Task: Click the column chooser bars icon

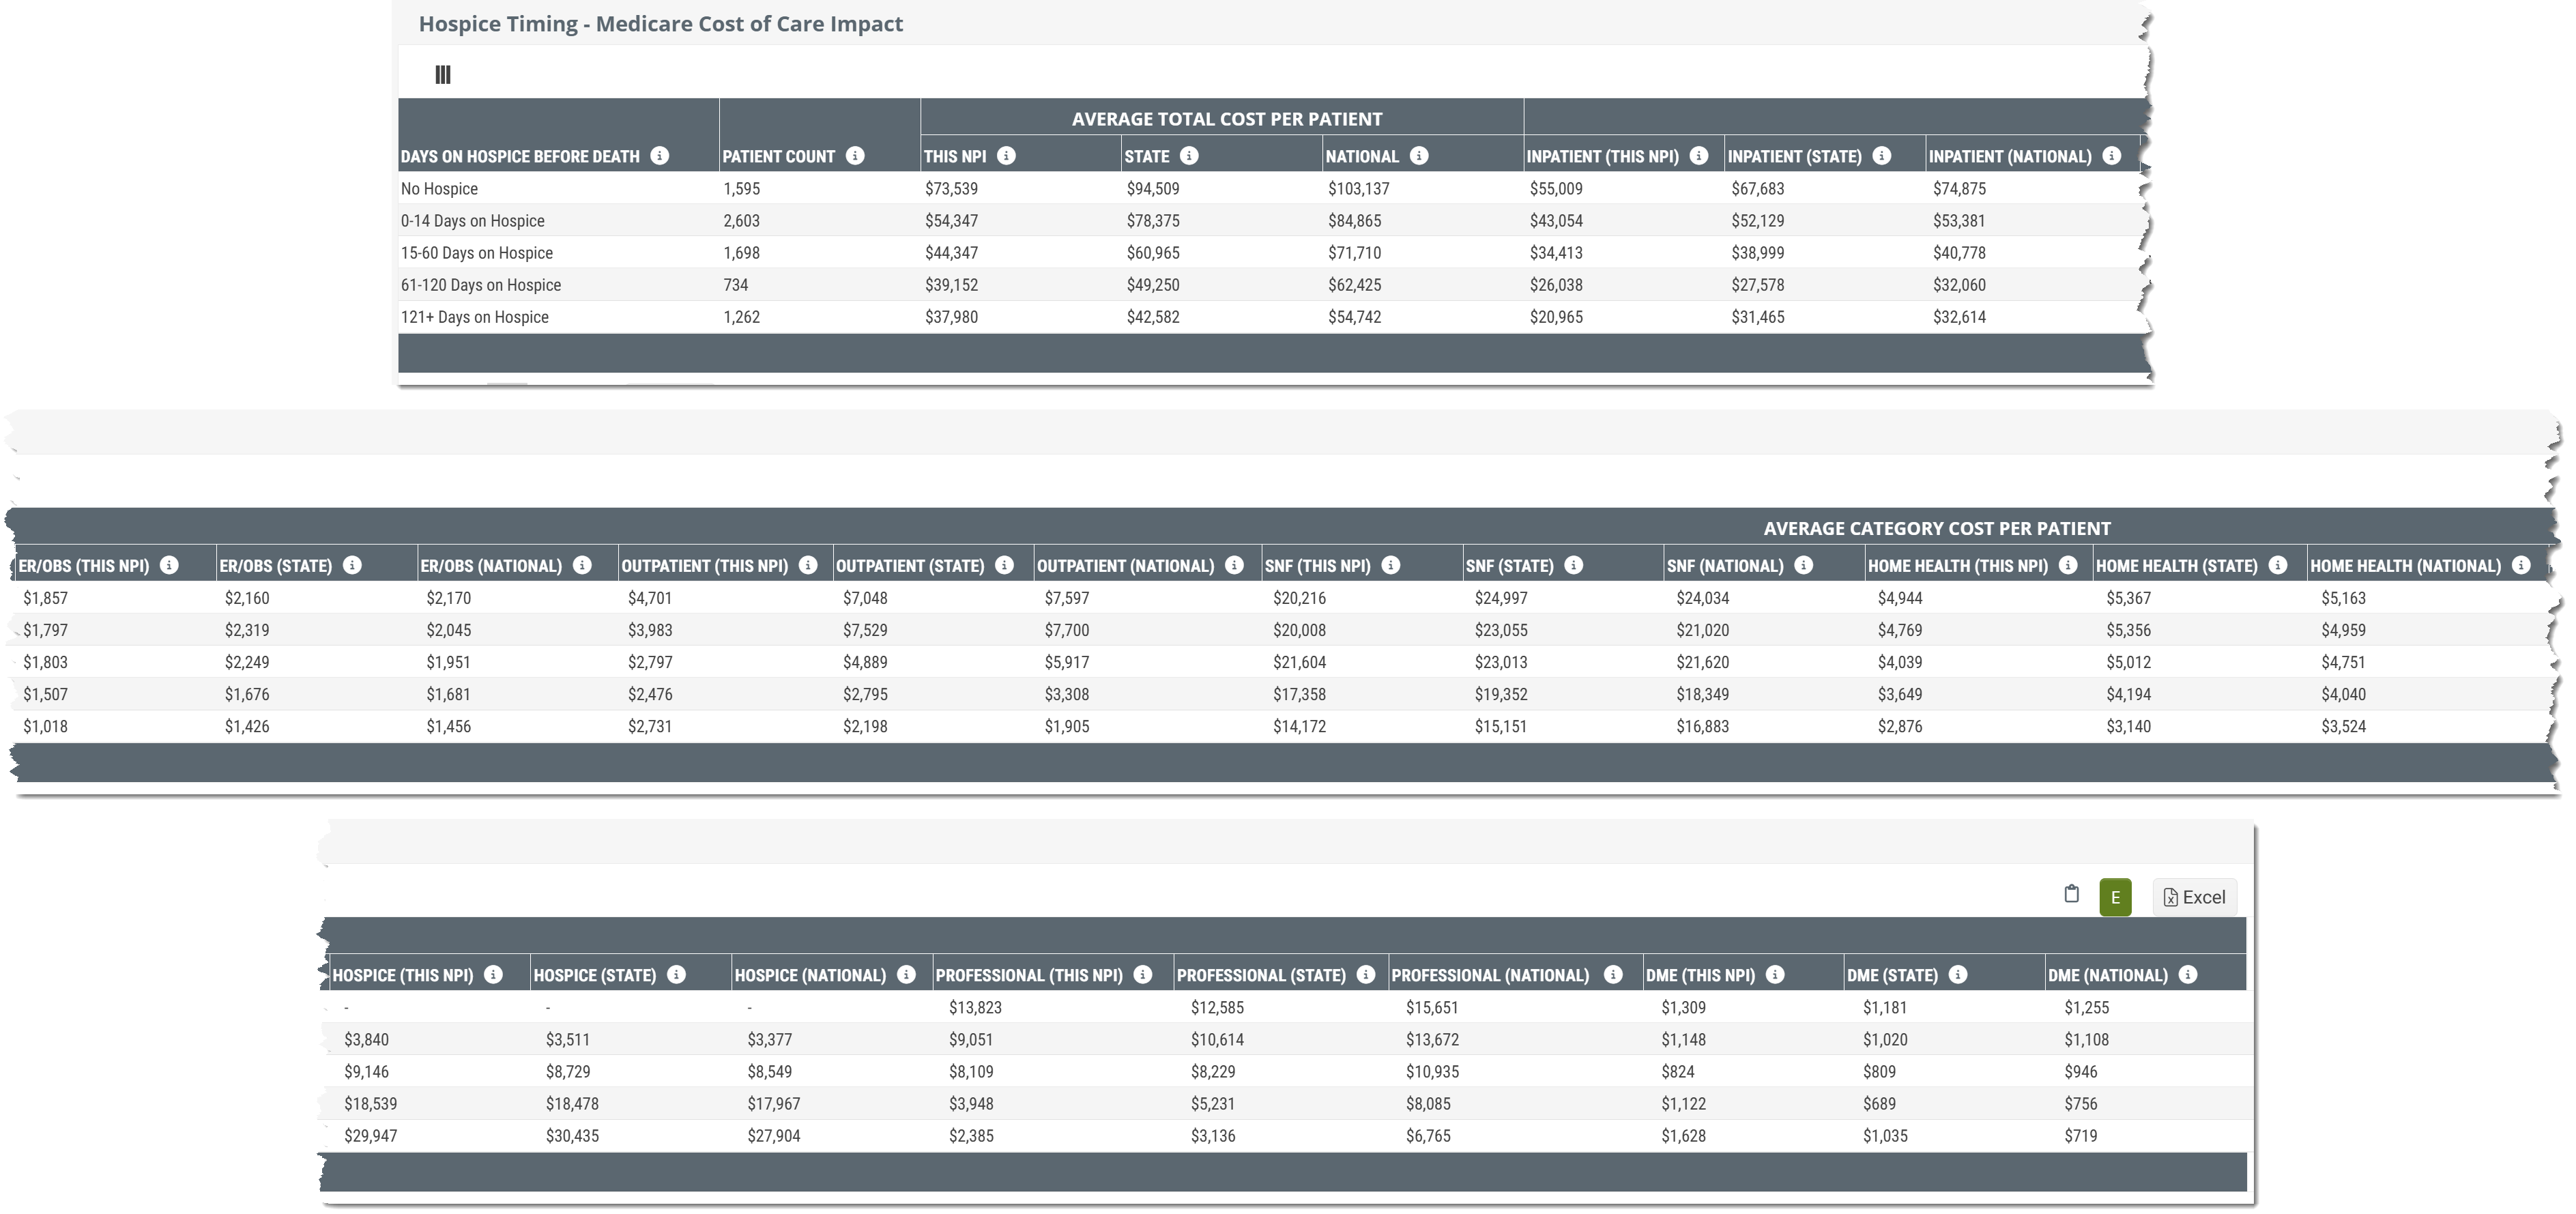Action: [443, 75]
